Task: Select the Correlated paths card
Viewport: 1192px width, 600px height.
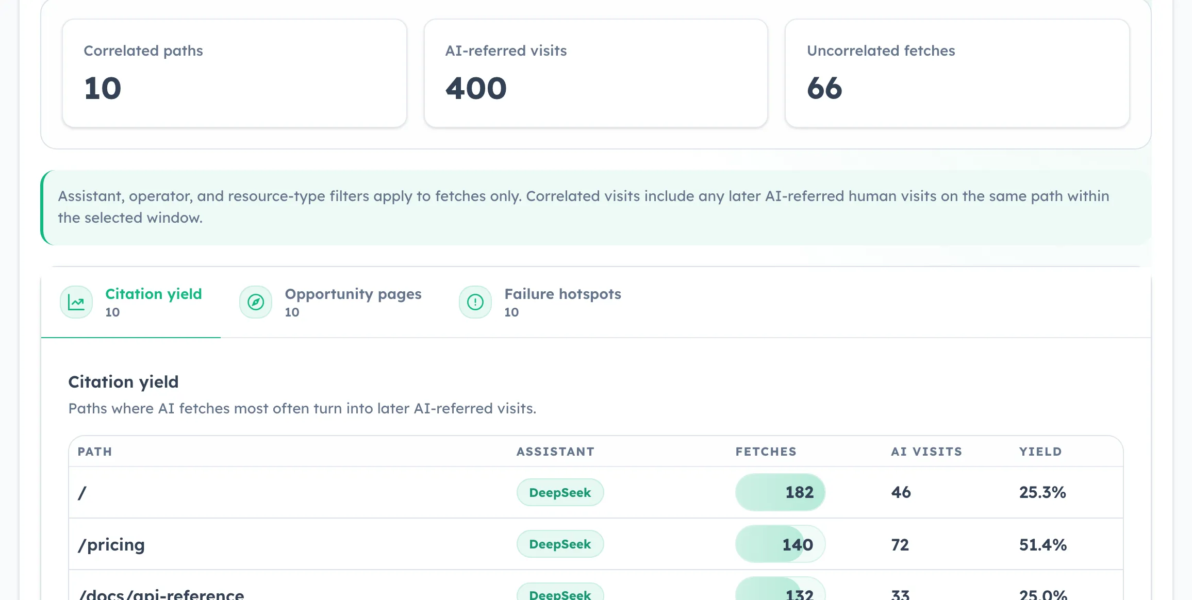Action: (x=235, y=73)
